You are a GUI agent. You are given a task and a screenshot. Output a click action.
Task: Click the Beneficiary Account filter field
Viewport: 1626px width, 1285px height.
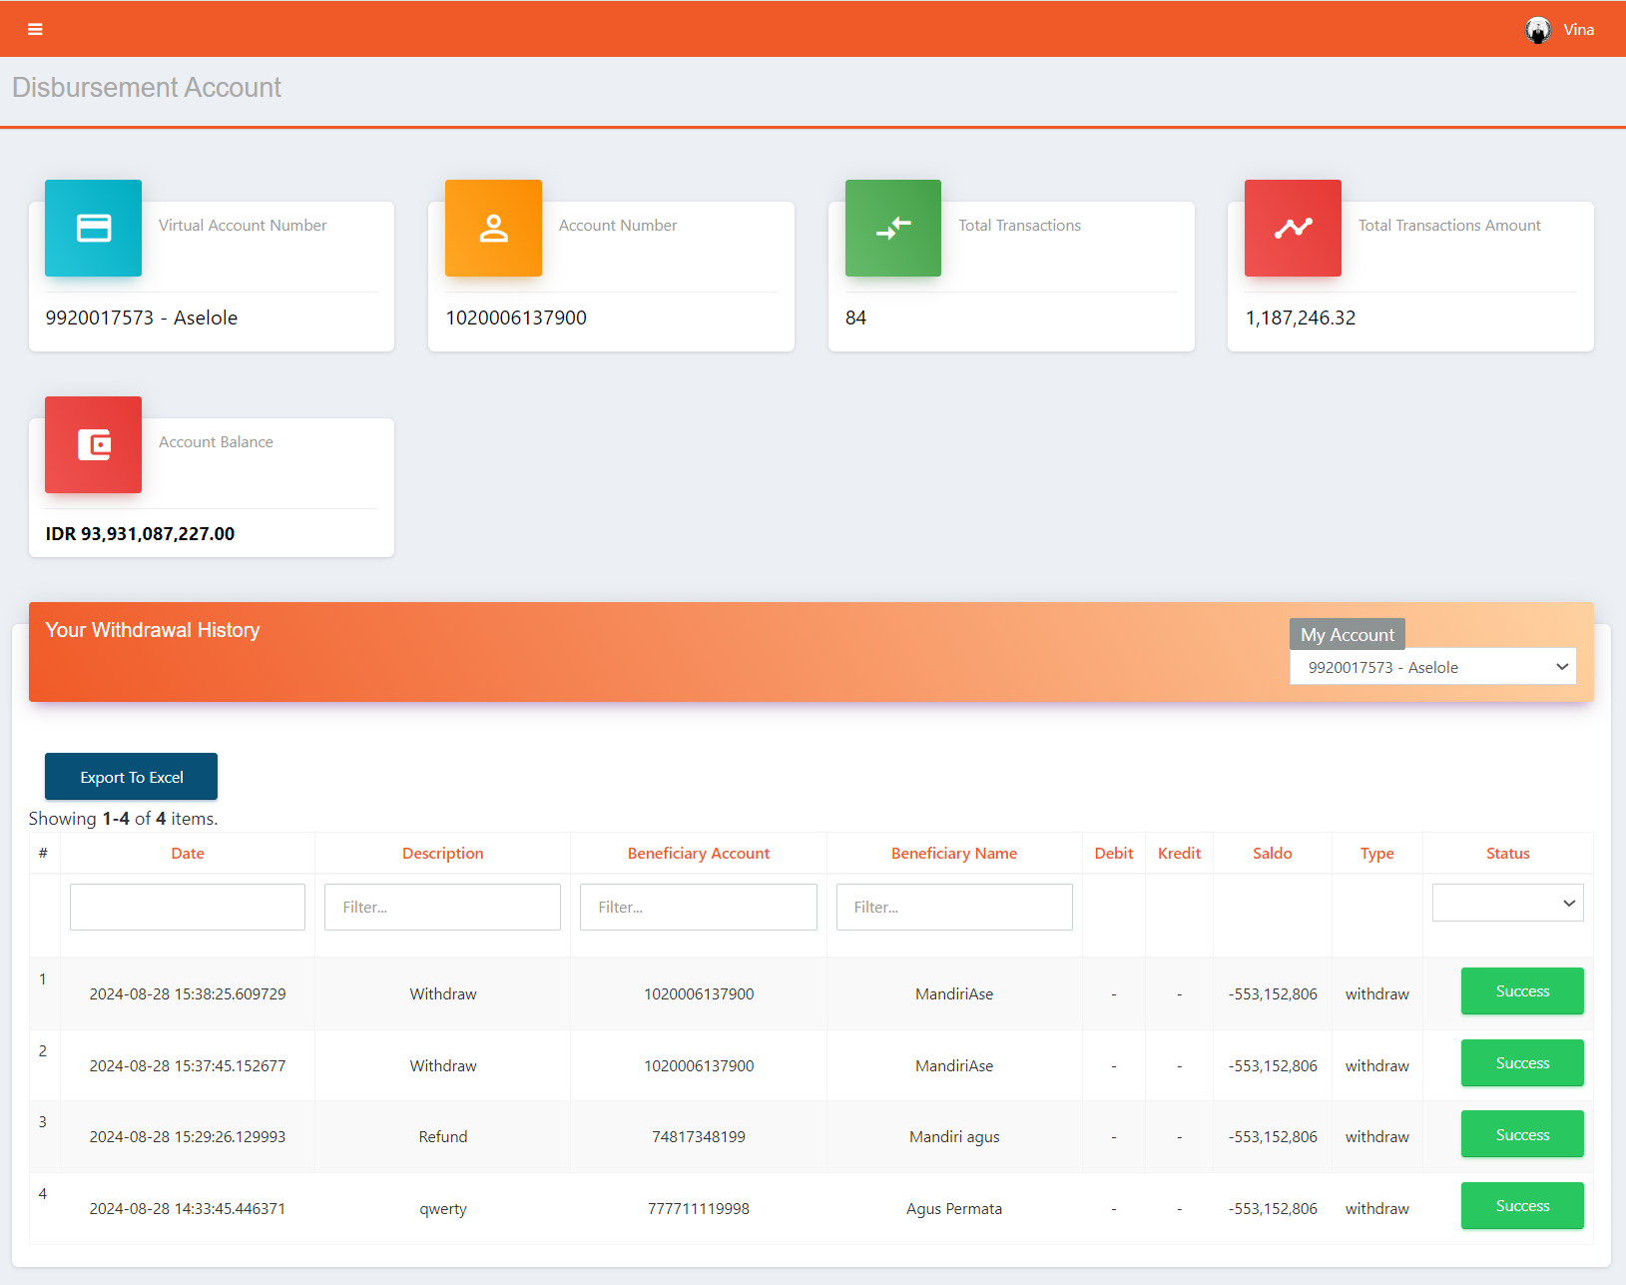tap(698, 907)
